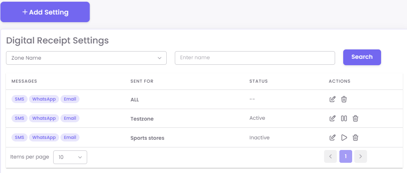The height and width of the screenshot is (173, 407).
Task: Delete the ALL receipt setting
Action: [x=344, y=99]
